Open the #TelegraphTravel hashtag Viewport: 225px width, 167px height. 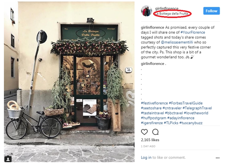click(197, 108)
